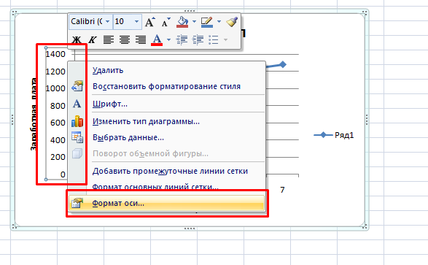Click the chart's top-right corner handle
The height and width of the screenshot is (265, 428).
coord(365,12)
